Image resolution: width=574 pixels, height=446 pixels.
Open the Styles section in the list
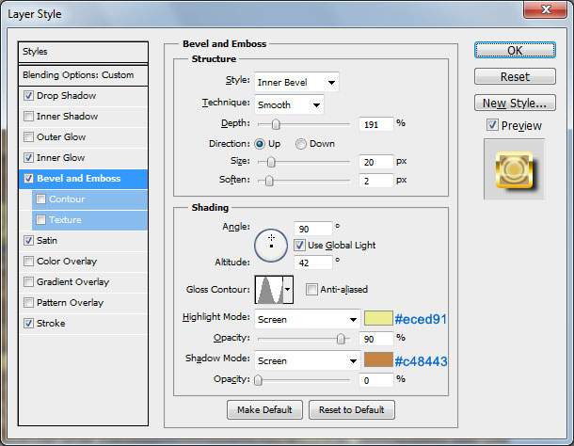tap(83, 52)
